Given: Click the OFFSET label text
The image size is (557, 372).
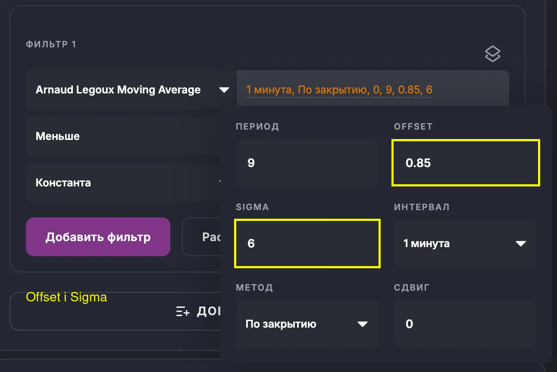Looking at the screenshot, I should pyautogui.click(x=413, y=127).
